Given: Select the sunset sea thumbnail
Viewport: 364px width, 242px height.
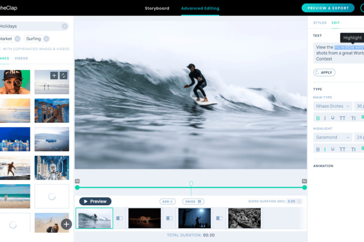Looking at the screenshot, I should tap(15, 111).
